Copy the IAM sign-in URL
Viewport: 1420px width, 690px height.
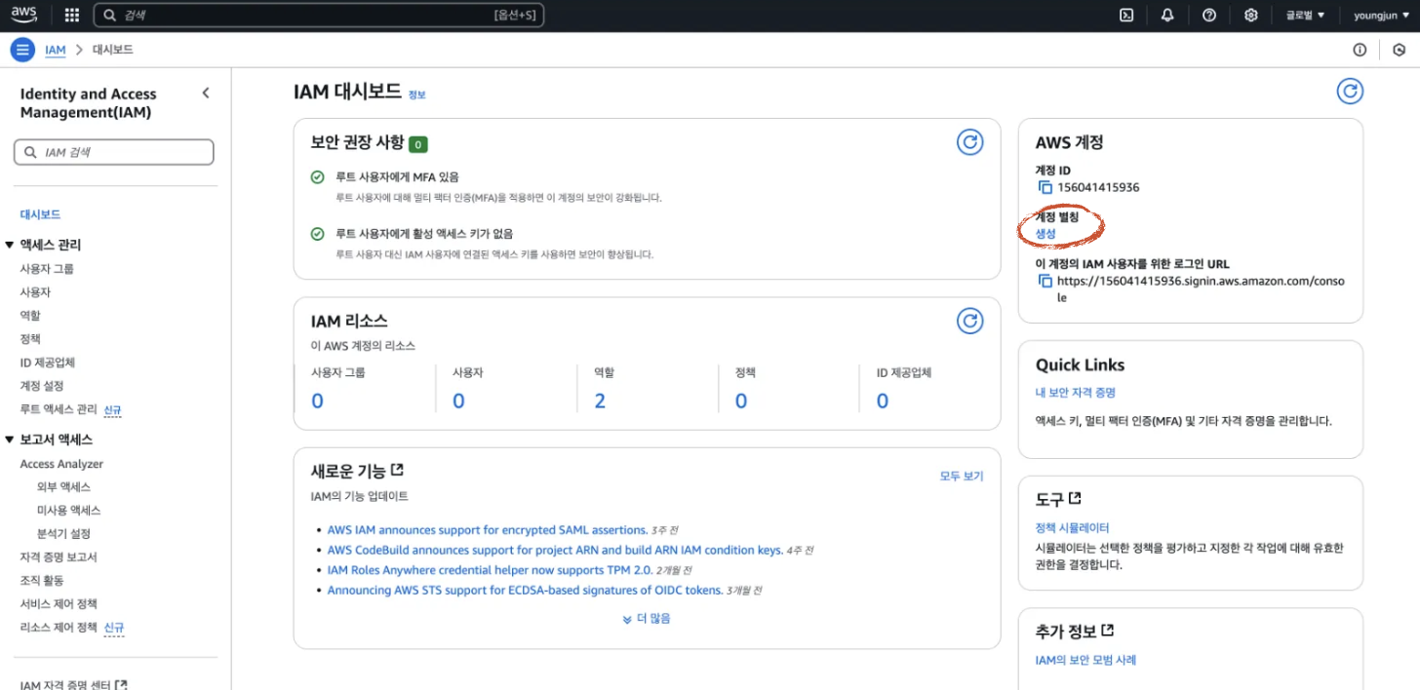point(1045,281)
